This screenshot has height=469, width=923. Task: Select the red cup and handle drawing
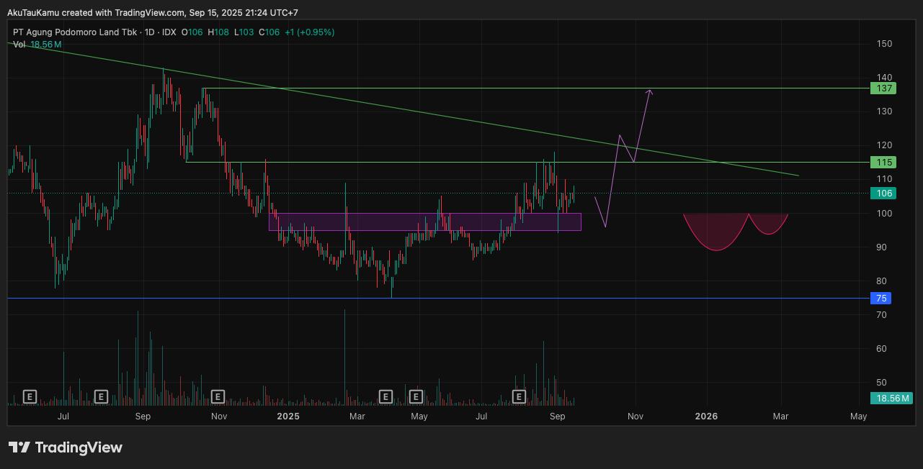pyautogui.click(x=736, y=232)
